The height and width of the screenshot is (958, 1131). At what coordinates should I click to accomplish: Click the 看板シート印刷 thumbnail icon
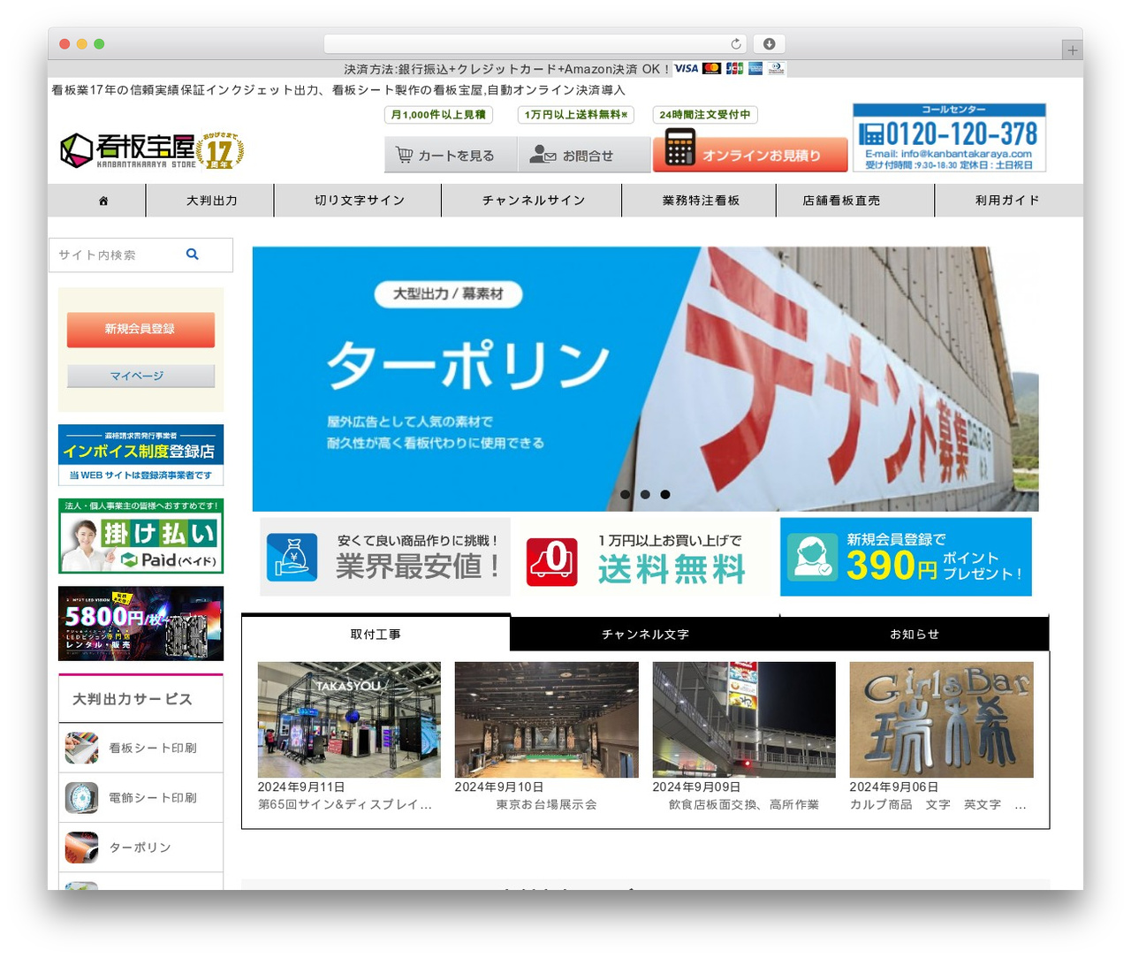81,748
